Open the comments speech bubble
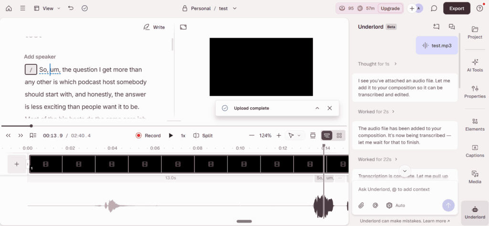 tap(434, 9)
